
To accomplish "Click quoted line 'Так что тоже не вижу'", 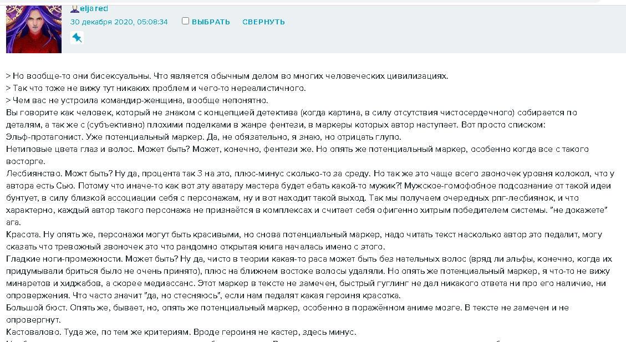I will point(155,88).
